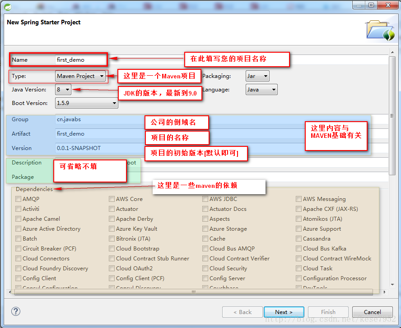
Task: Tick the Apache Derby checkbox
Action: [x=112, y=219]
